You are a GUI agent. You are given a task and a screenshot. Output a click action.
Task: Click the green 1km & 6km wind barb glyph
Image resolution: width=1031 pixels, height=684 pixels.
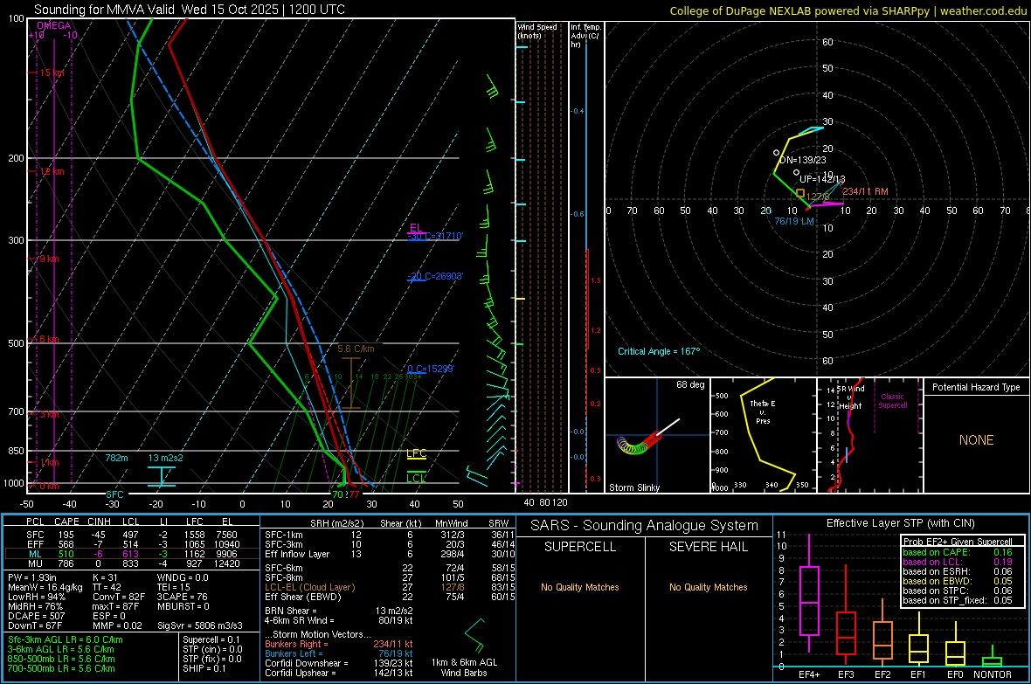pos(474,635)
